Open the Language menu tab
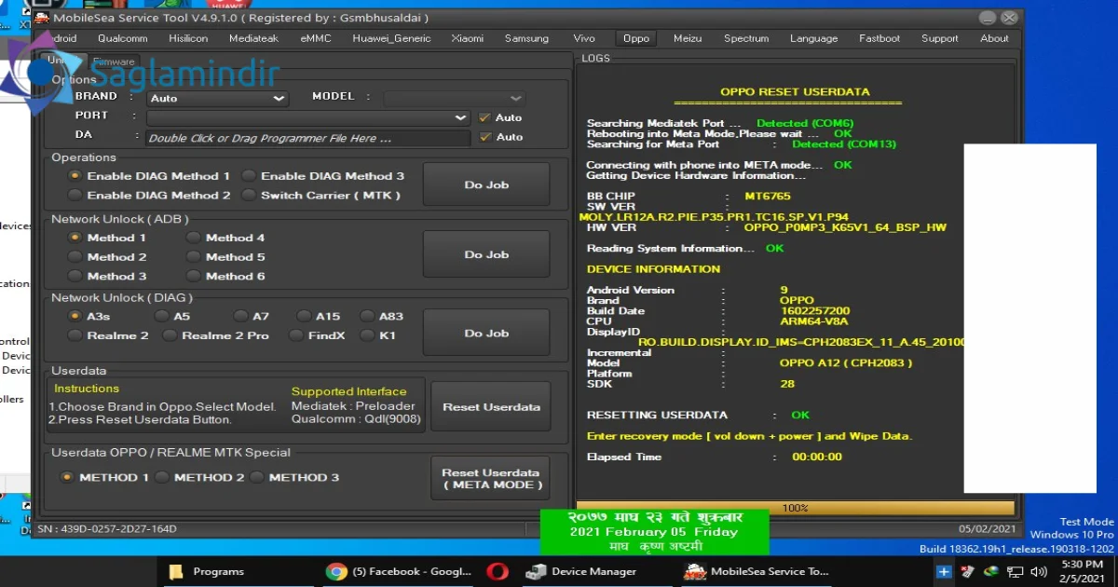The height and width of the screenshot is (587, 1118). coord(813,38)
